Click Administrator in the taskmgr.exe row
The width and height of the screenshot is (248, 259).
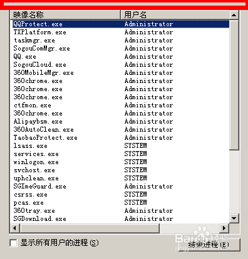pos(148,41)
